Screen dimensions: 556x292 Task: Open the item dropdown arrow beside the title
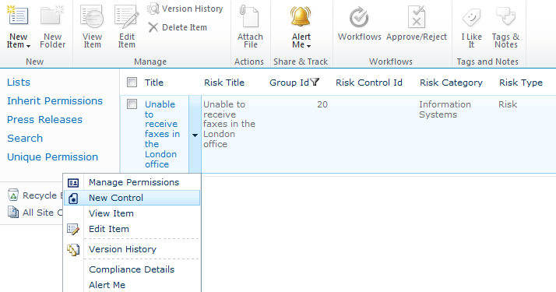[x=195, y=135]
